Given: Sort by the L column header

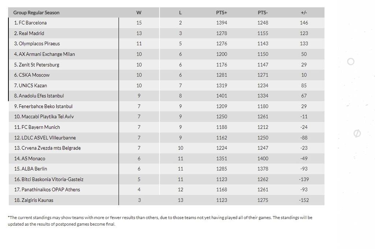Looking at the screenshot, I should click(180, 12).
